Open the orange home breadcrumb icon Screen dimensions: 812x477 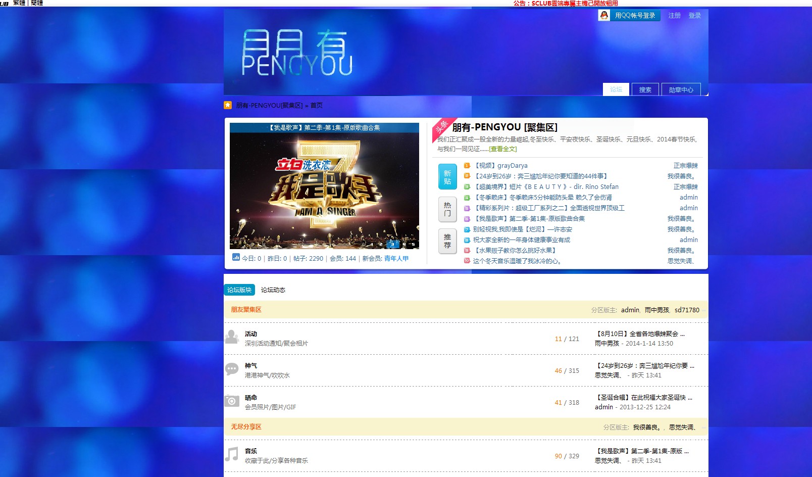point(228,105)
